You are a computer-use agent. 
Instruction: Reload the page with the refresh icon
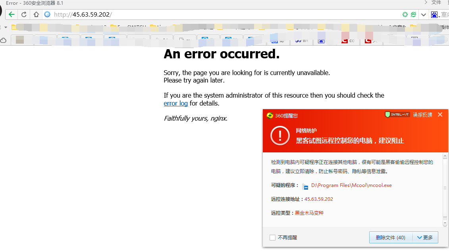[24, 15]
